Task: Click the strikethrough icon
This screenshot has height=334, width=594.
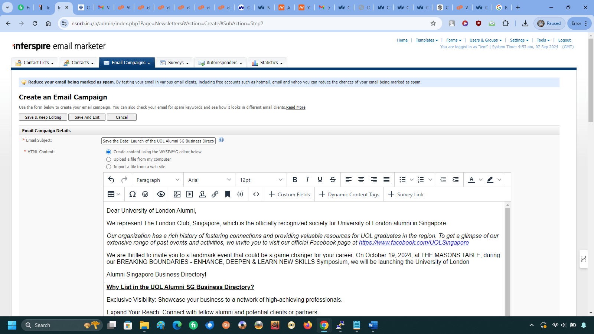Action: point(333,180)
